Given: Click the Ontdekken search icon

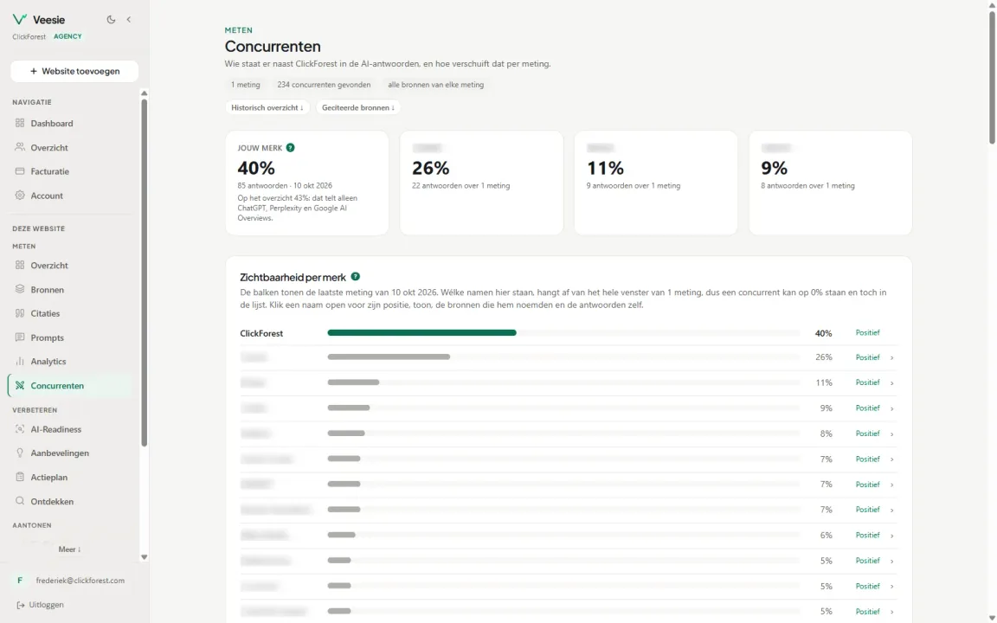Looking at the screenshot, I should [20, 501].
